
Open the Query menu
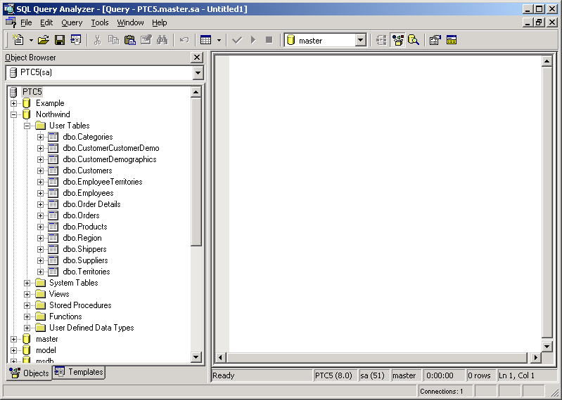(72, 22)
